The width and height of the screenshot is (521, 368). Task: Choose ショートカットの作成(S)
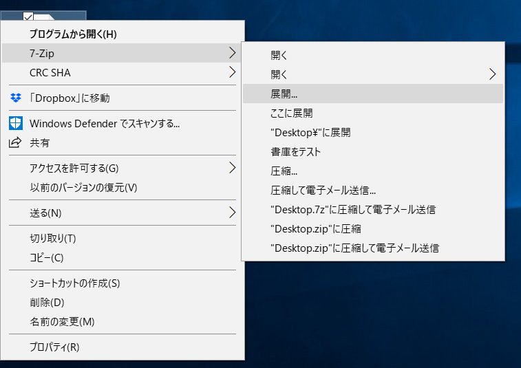point(123,283)
